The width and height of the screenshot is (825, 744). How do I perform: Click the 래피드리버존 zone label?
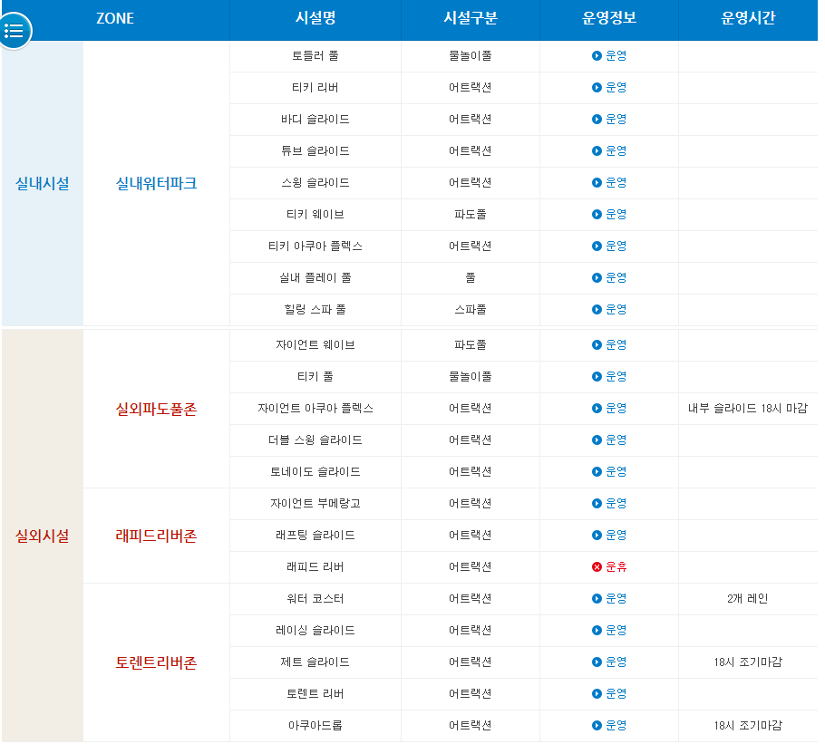click(x=156, y=536)
